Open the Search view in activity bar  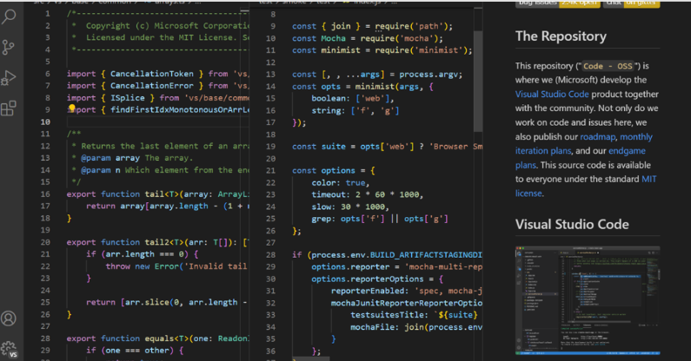click(10, 16)
